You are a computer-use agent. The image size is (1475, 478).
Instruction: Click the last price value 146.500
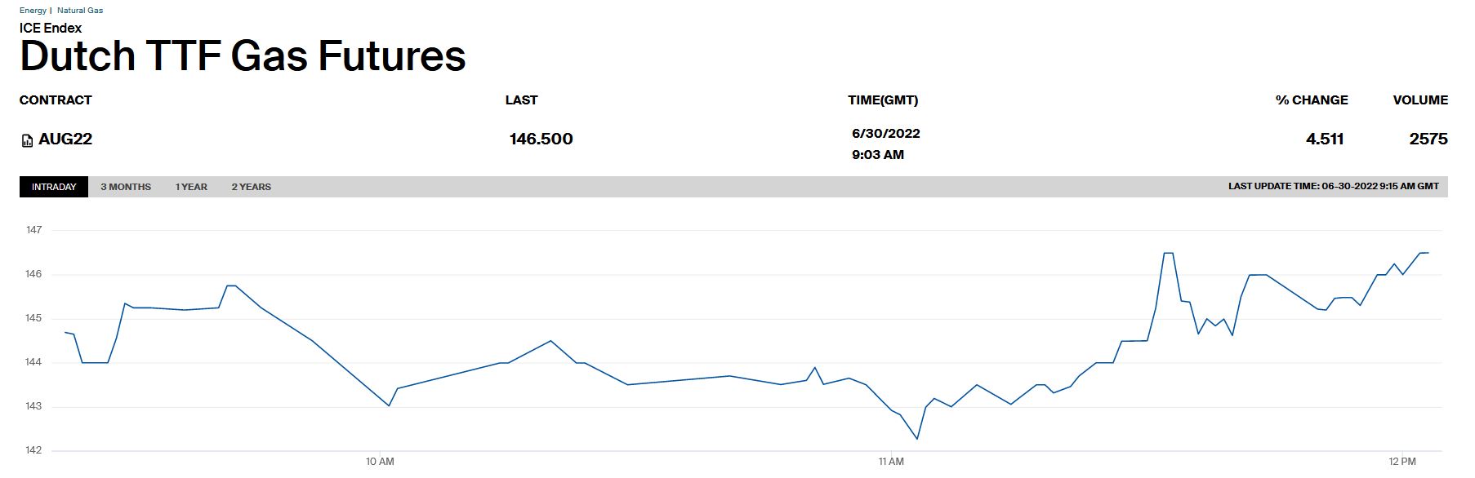541,139
